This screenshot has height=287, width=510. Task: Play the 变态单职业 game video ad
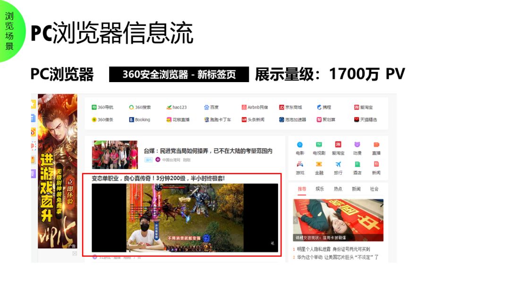click(x=185, y=218)
